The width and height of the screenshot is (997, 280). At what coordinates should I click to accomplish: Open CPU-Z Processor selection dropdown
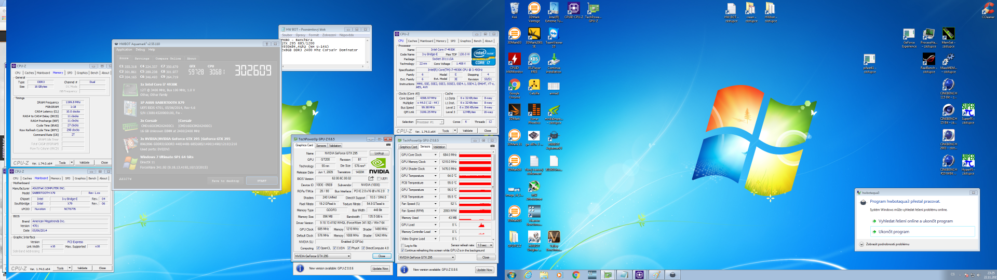click(429, 122)
